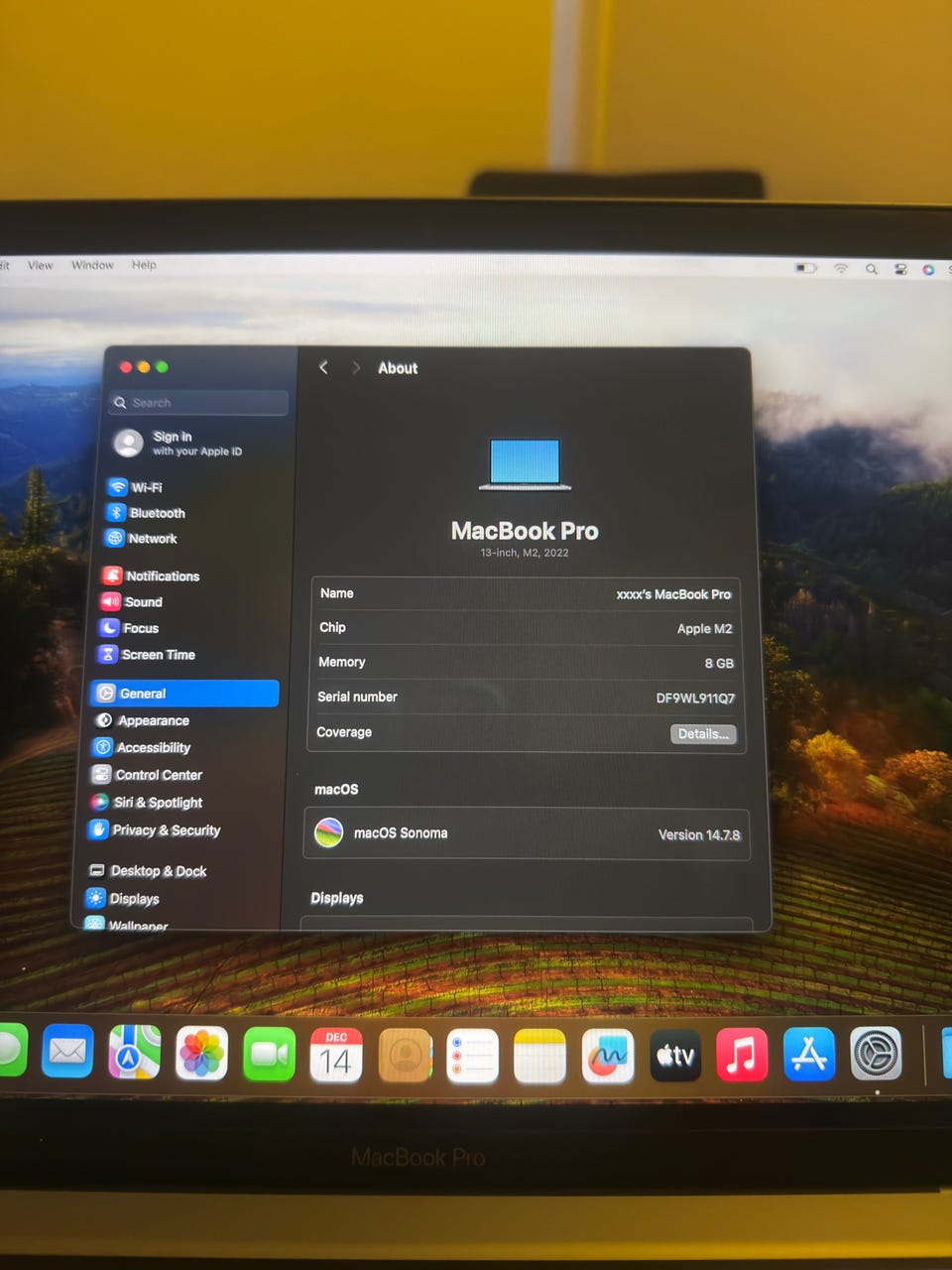This screenshot has width=952, height=1270.
Task: Open FaceTime from the Dock
Action: [269, 1054]
